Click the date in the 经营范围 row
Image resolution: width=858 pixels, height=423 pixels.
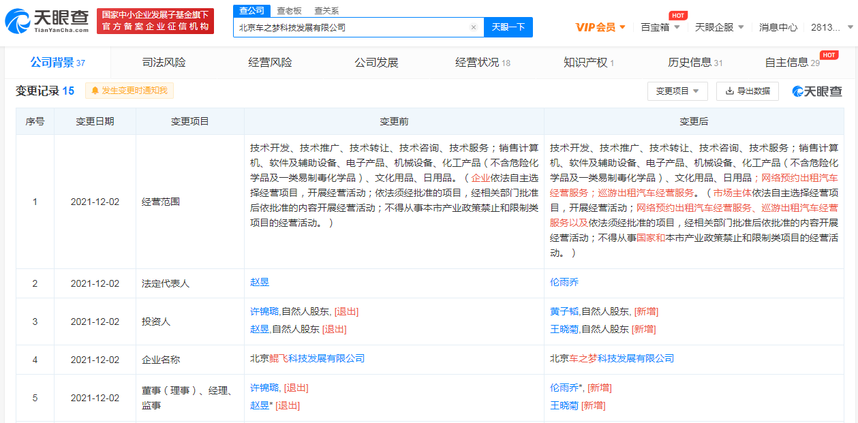click(x=95, y=202)
